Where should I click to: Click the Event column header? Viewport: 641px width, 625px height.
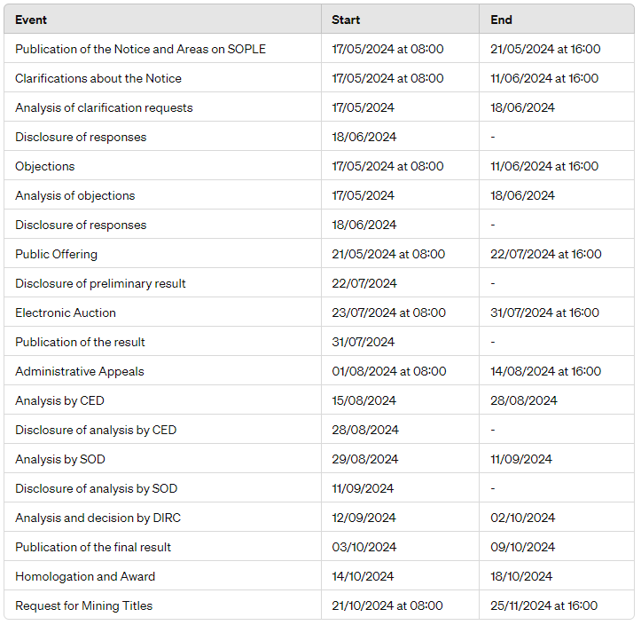tap(31, 20)
